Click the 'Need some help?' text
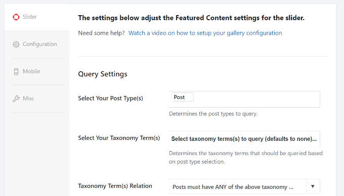 [x=101, y=33]
